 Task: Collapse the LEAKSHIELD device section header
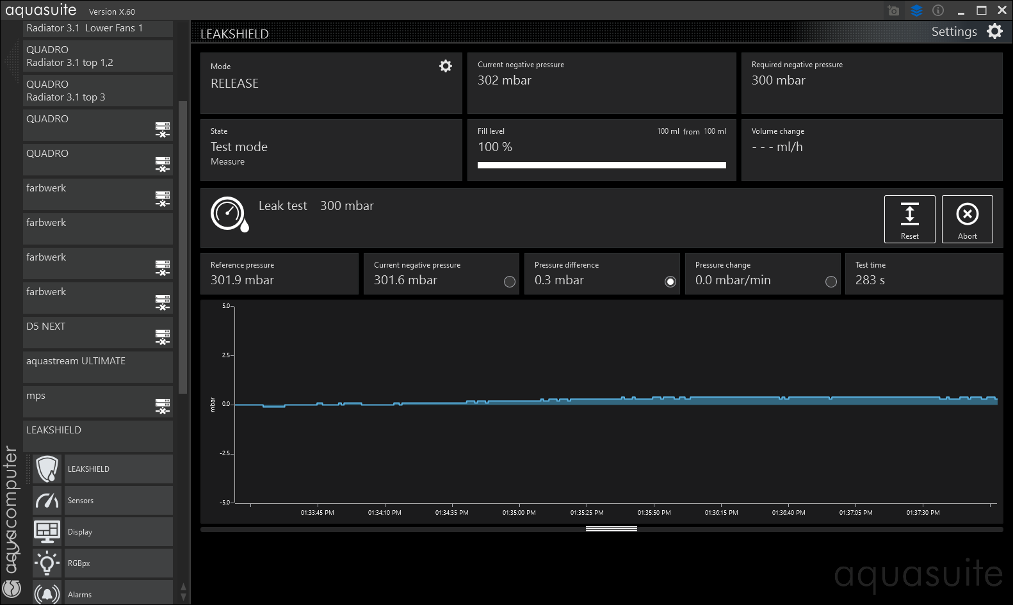pos(97,435)
